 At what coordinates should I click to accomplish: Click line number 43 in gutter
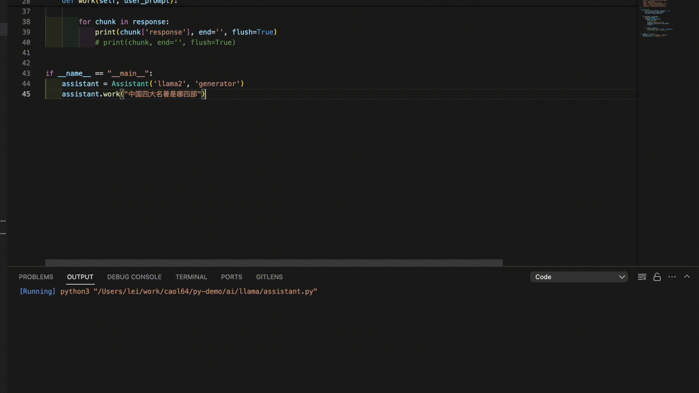[x=26, y=73]
